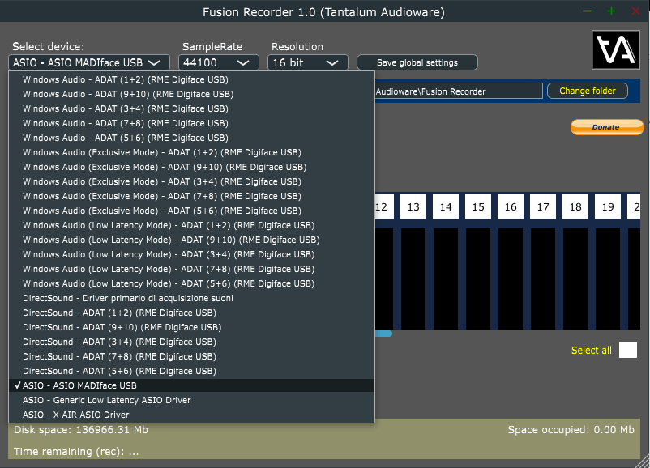650x468 pixels.
Task: Select DirectSound - ADAT (3+4) device
Action: coord(191,342)
